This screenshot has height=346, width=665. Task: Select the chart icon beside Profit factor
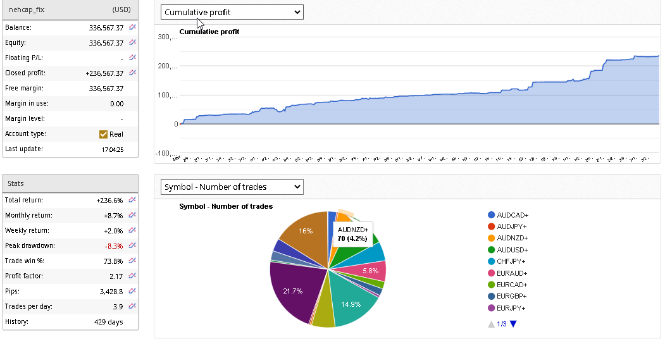(x=132, y=275)
